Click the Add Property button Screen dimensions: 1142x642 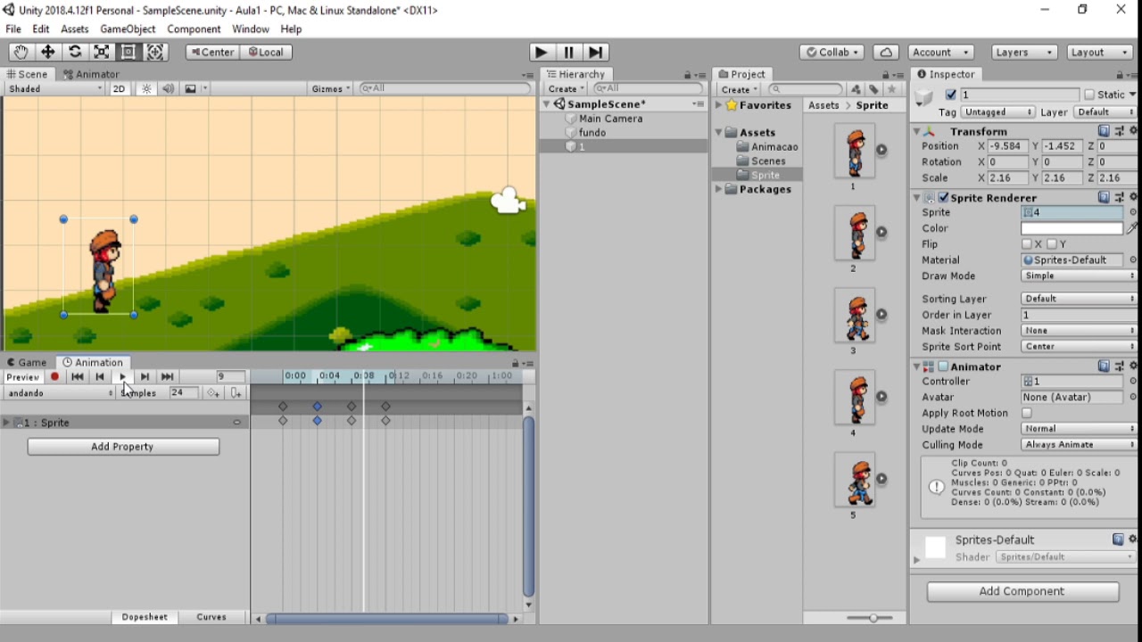point(123,447)
